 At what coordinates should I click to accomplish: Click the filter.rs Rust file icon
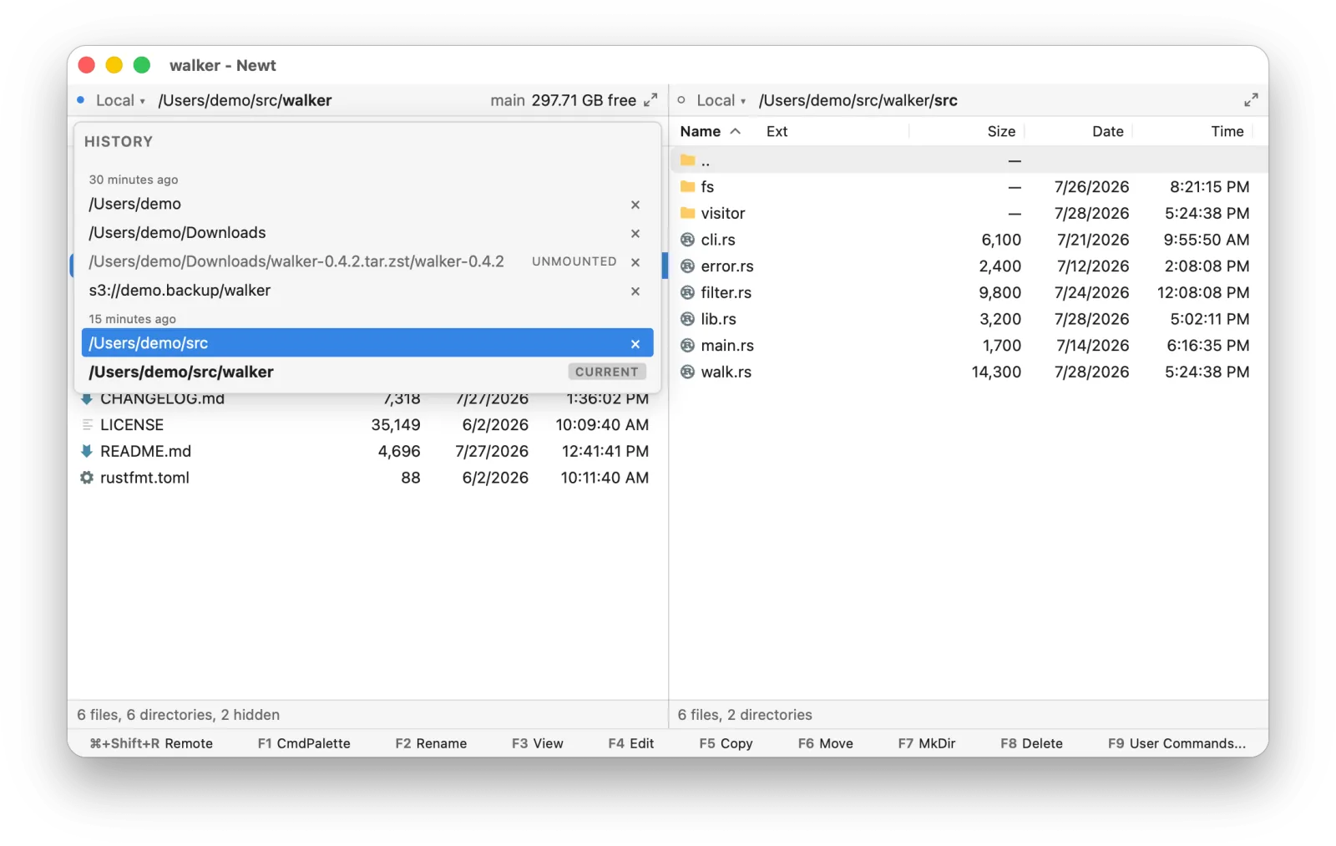coord(687,292)
